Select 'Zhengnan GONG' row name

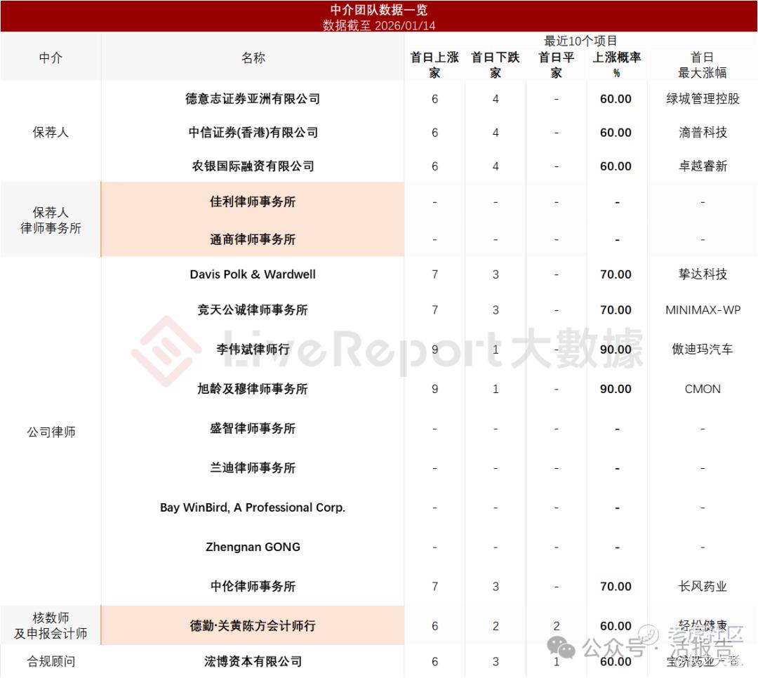(x=253, y=547)
